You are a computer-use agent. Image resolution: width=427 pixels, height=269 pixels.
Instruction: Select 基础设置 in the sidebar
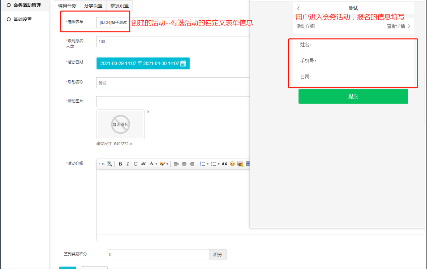coord(23,20)
